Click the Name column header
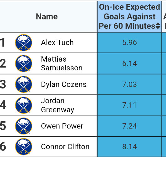The width and height of the screenshot is (166, 172). (47, 17)
